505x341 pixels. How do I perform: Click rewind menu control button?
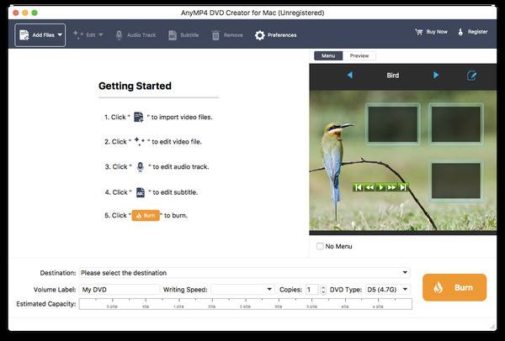click(x=369, y=187)
